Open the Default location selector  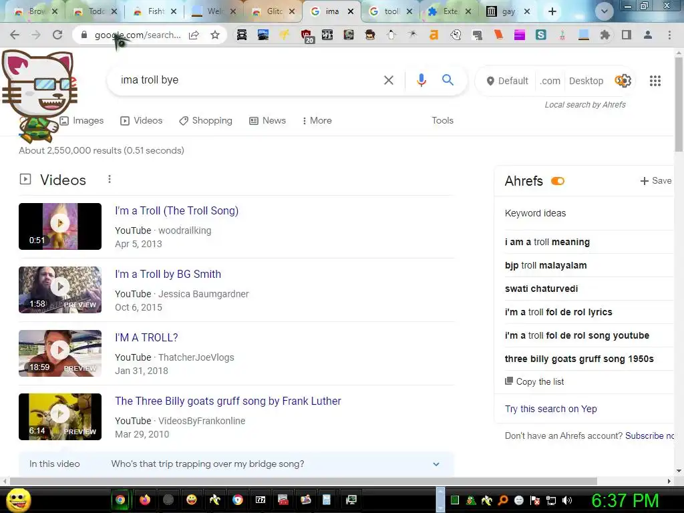(x=507, y=81)
